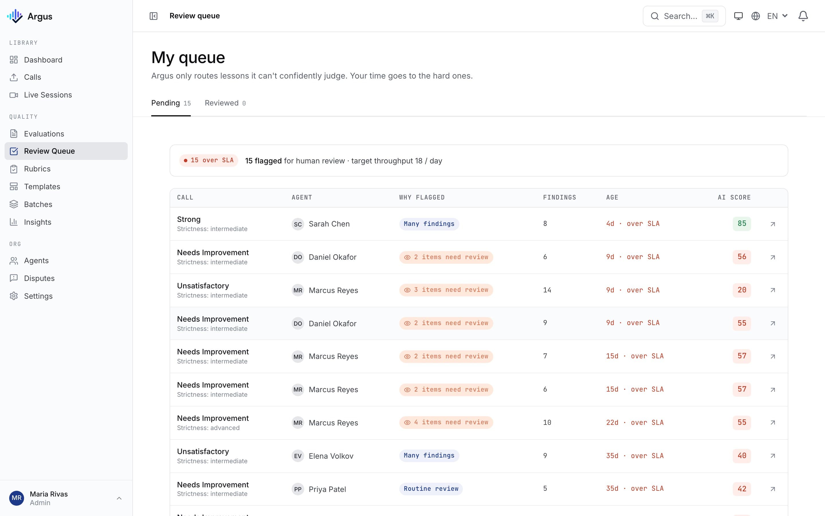Switch to the Pending tab
Screen dimensions: 825x516
[x=171, y=103]
